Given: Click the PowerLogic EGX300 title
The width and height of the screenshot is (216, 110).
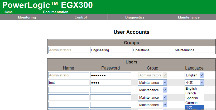Looking at the screenshot, I should click(47, 5).
